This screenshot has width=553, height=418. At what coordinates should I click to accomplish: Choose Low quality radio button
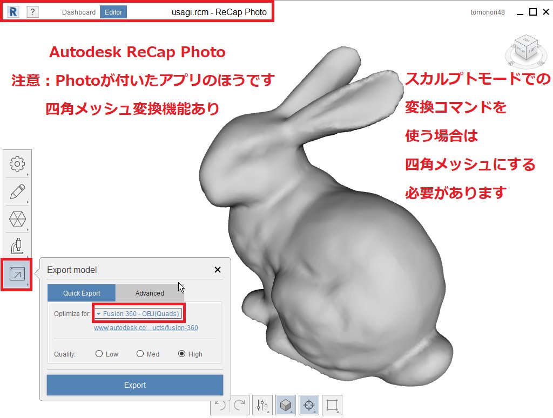pos(99,354)
